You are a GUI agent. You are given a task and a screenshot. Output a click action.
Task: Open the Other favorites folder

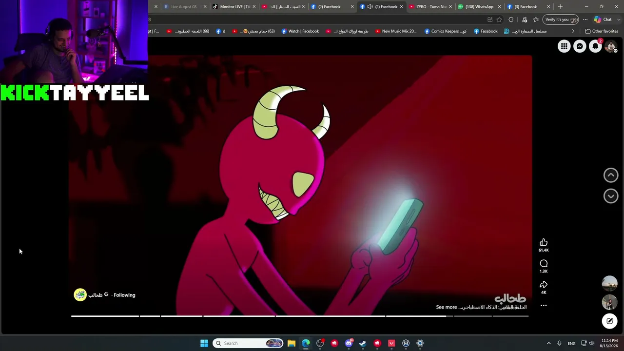pos(602,31)
